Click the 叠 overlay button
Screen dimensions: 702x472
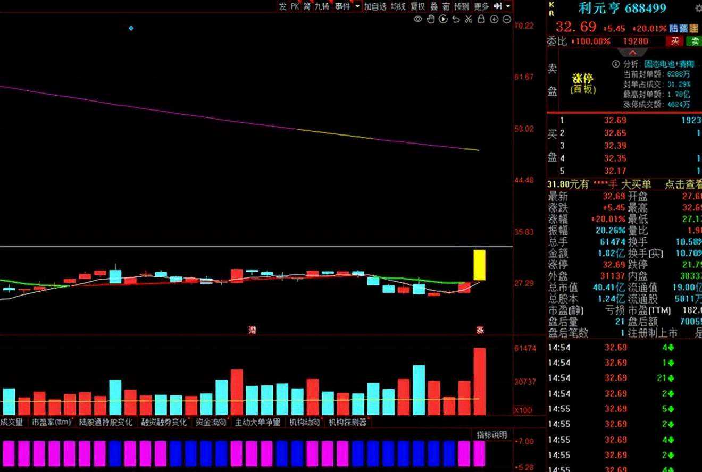point(434,6)
